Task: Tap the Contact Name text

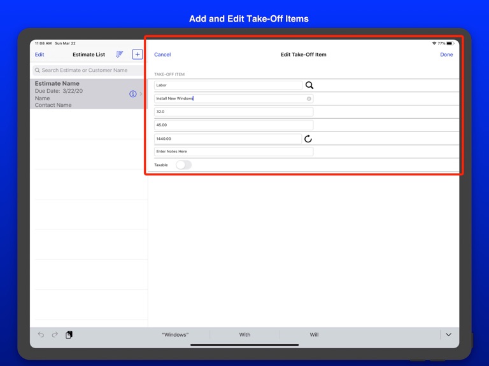Action: pos(53,105)
